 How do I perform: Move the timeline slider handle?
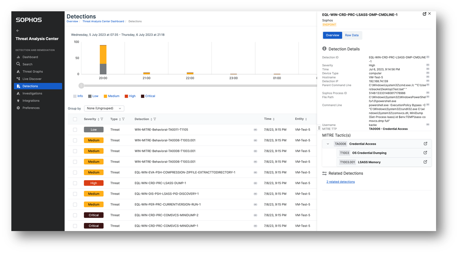point(82,85)
